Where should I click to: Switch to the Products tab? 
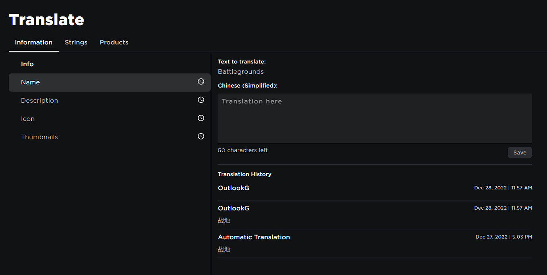[114, 42]
